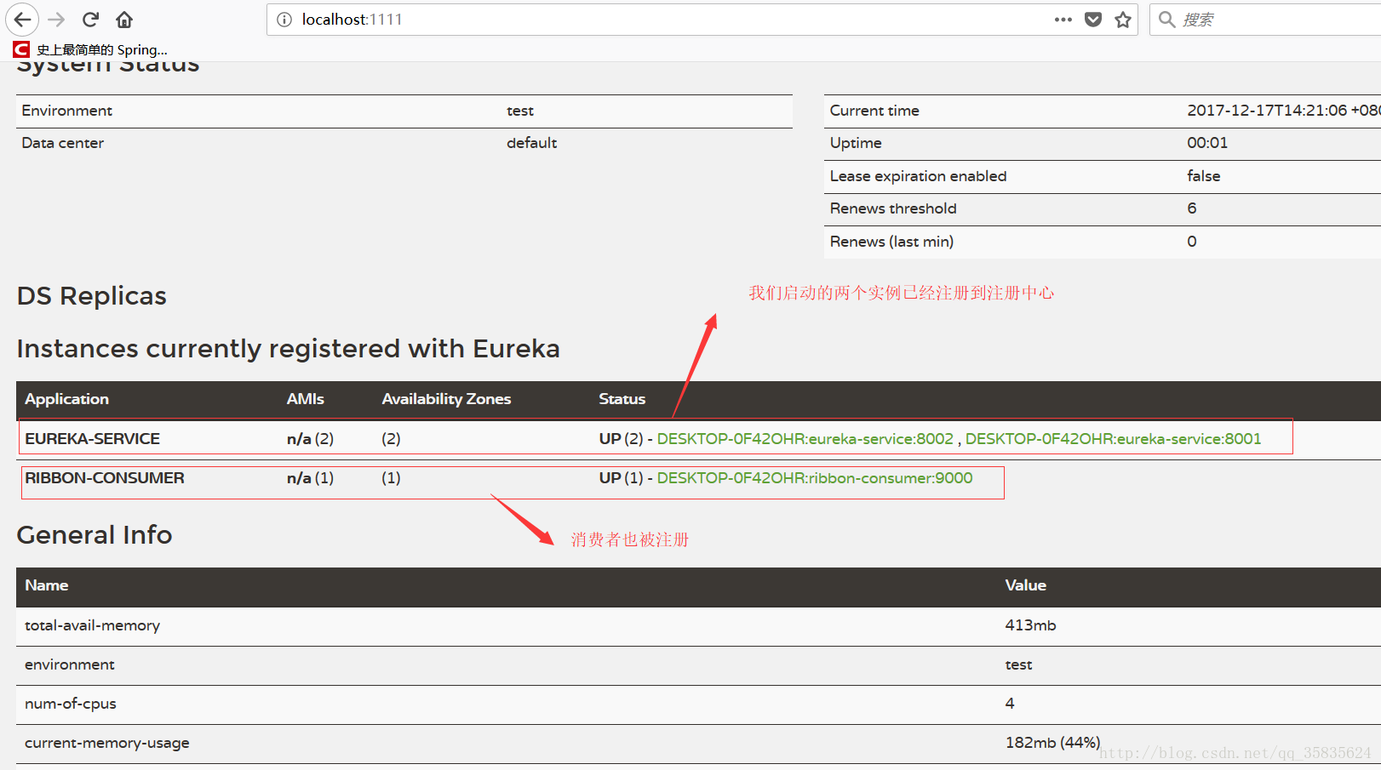
Task: Select the 182mb (44%) usage value
Action: [x=1052, y=743]
